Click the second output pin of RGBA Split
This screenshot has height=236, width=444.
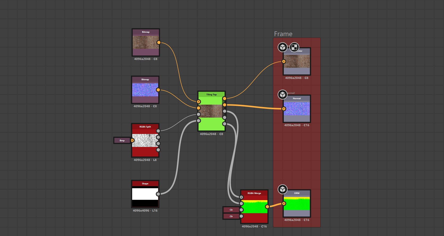[x=158, y=137]
